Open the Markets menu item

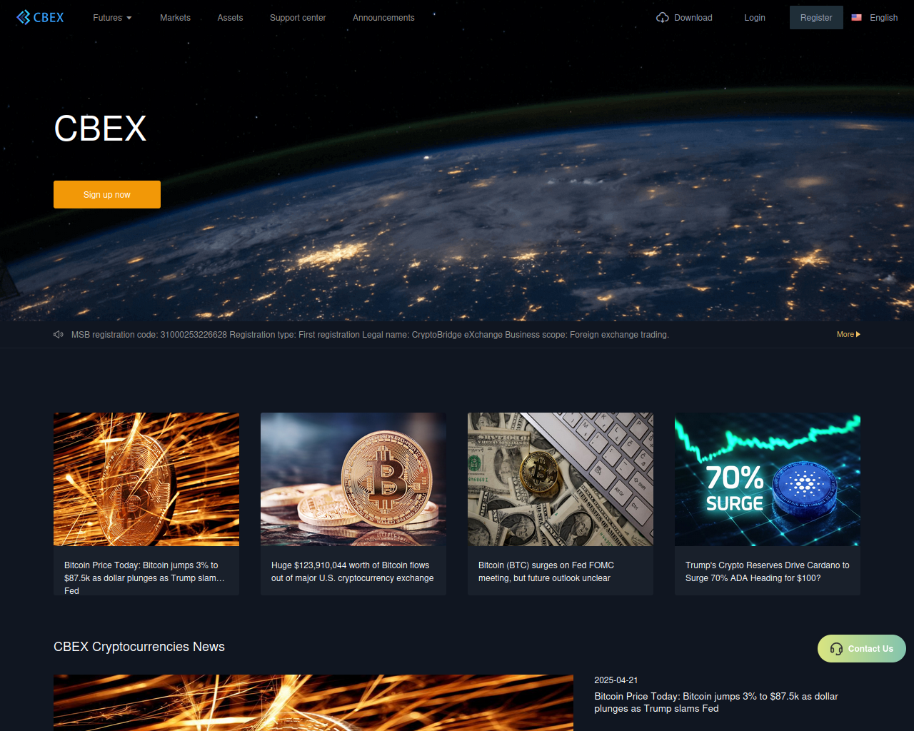pyautogui.click(x=175, y=17)
